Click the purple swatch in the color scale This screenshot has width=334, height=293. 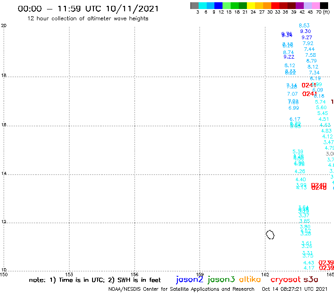tap(300, 5)
